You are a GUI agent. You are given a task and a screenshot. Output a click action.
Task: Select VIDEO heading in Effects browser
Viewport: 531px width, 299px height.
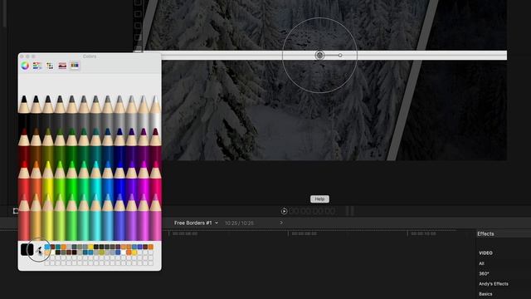point(485,252)
